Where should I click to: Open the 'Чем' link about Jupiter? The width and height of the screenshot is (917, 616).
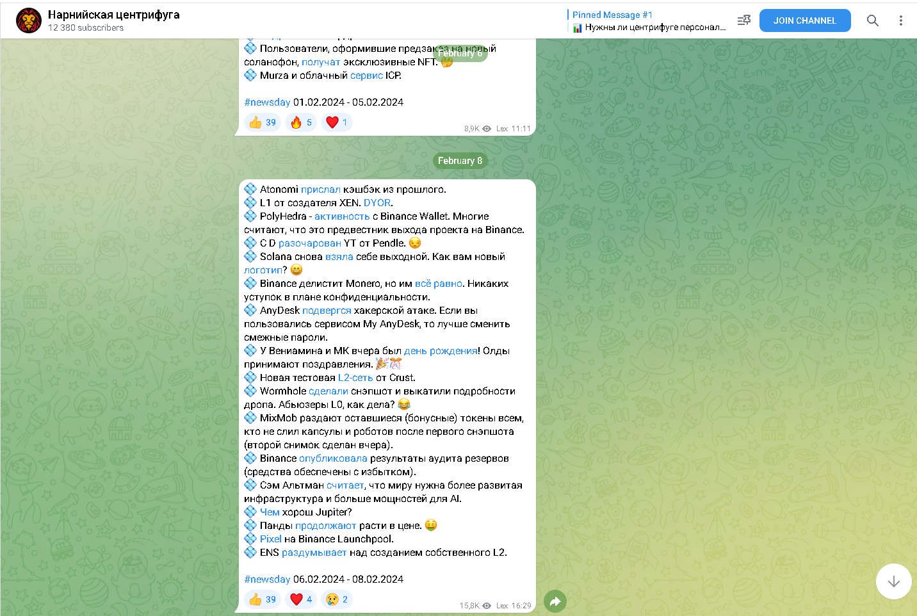270,512
